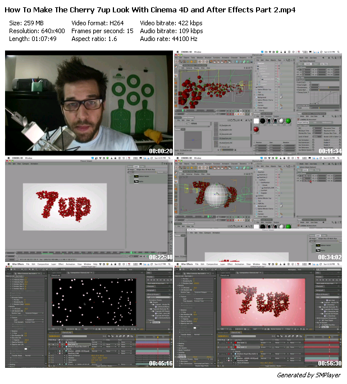This screenshot has height=384, width=347.
Task: Select the green material ball in 00:34:02 frame
Action: click(288, 227)
